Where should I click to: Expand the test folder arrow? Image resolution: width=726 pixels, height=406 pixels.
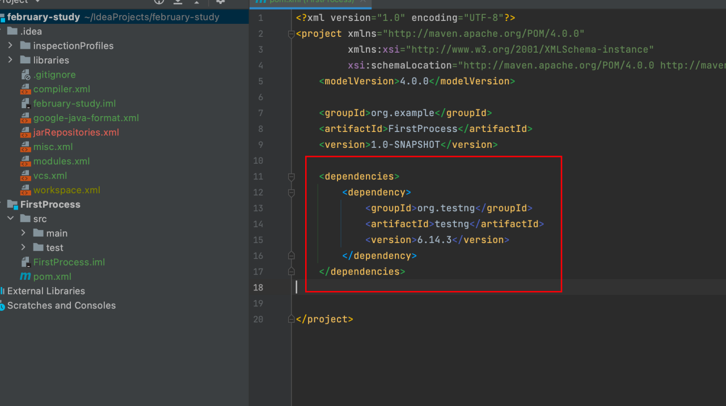[x=23, y=247]
